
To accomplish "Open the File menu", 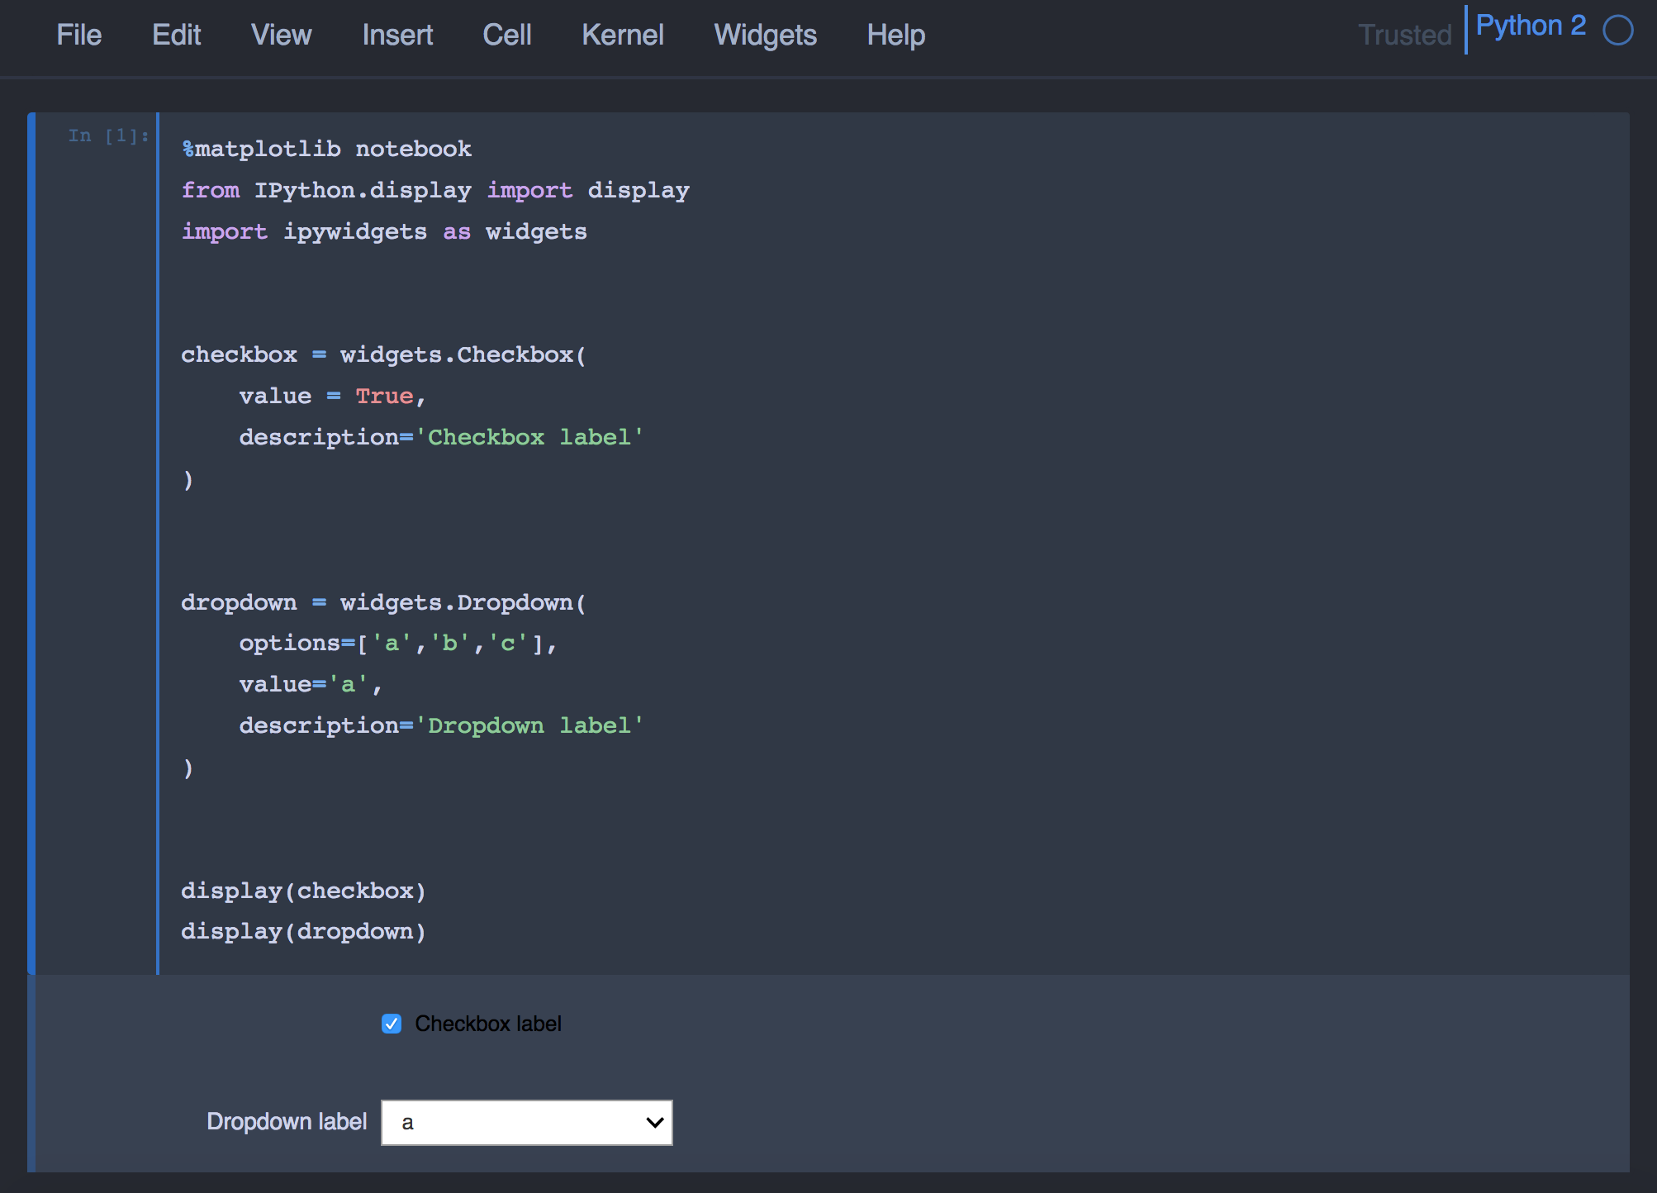I will pyautogui.click(x=78, y=35).
